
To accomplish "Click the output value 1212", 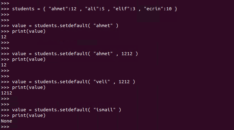I will [7, 93].
